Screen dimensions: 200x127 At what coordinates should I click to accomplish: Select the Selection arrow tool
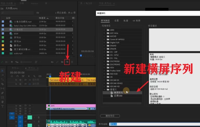click(x=3, y=71)
